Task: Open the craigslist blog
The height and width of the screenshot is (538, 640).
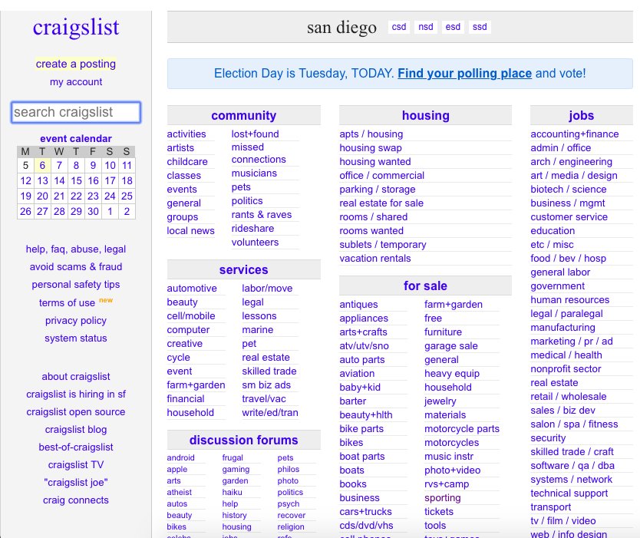Action: pos(76,429)
